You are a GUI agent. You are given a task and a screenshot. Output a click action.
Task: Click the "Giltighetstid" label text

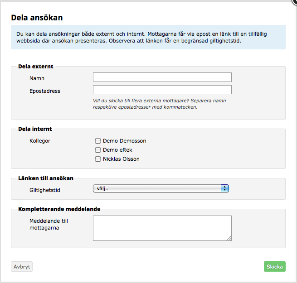coord(44,190)
